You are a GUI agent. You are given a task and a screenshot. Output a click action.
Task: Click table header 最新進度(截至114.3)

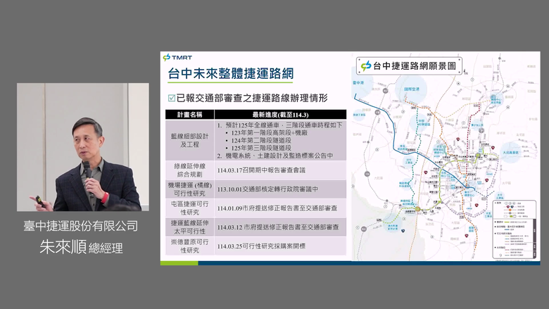[280, 115]
